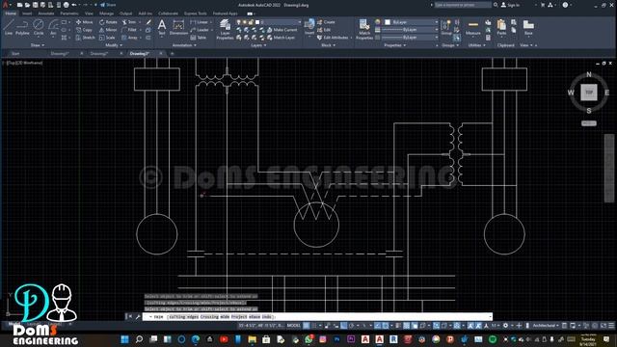The width and height of the screenshot is (617, 347).
Task: Select the Circle tool
Action: click(x=39, y=27)
